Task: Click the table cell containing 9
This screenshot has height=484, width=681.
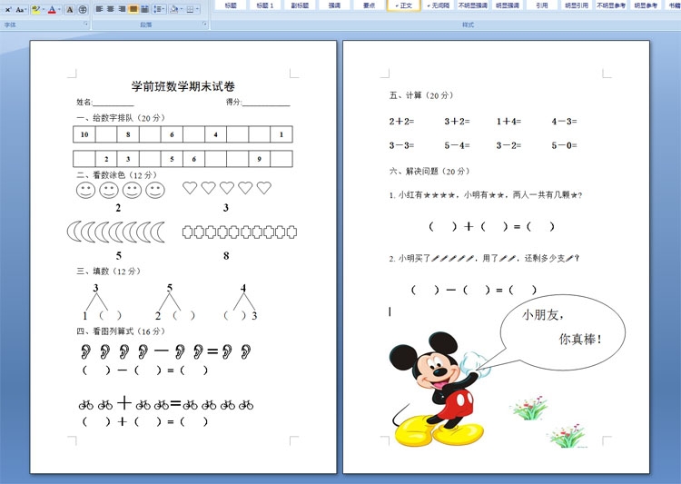Action: [x=260, y=159]
